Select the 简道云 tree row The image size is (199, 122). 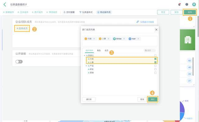[x=120, y=56]
